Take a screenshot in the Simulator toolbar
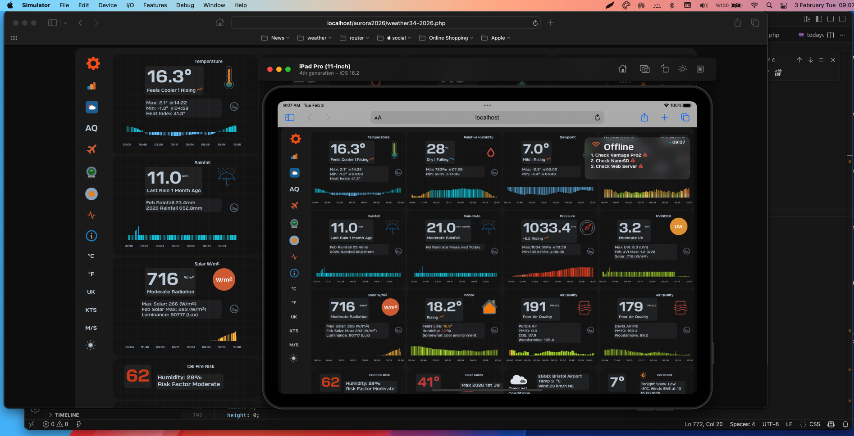Image resolution: width=854 pixels, height=436 pixels. pyautogui.click(x=644, y=69)
